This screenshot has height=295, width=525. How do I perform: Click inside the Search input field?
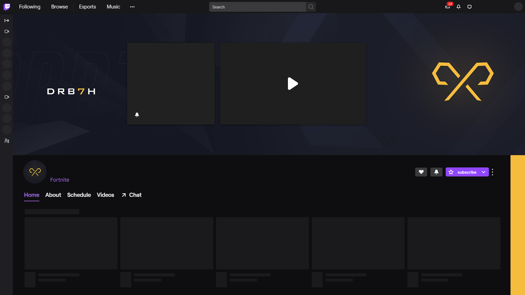coord(257,7)
